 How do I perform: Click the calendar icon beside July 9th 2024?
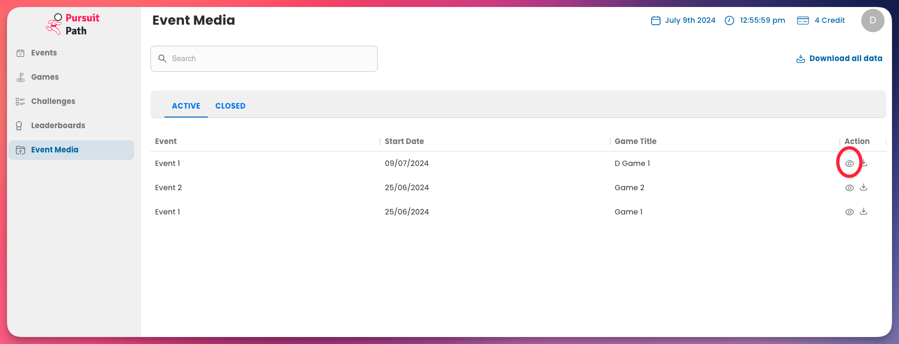click(655, 21)
